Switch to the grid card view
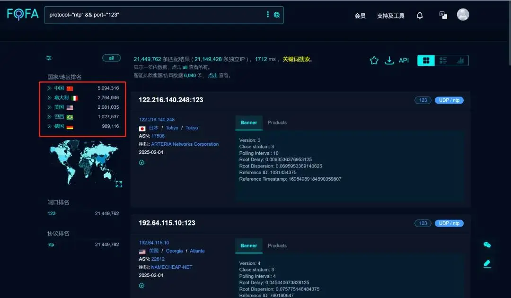The image size is (511, 298). [x=426, y=61]
